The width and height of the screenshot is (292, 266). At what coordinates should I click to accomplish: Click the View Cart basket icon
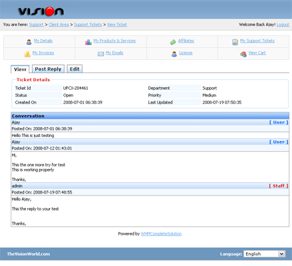point(243,54)
